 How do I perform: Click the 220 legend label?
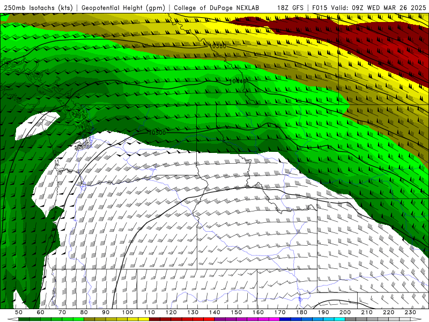[388, 312]
